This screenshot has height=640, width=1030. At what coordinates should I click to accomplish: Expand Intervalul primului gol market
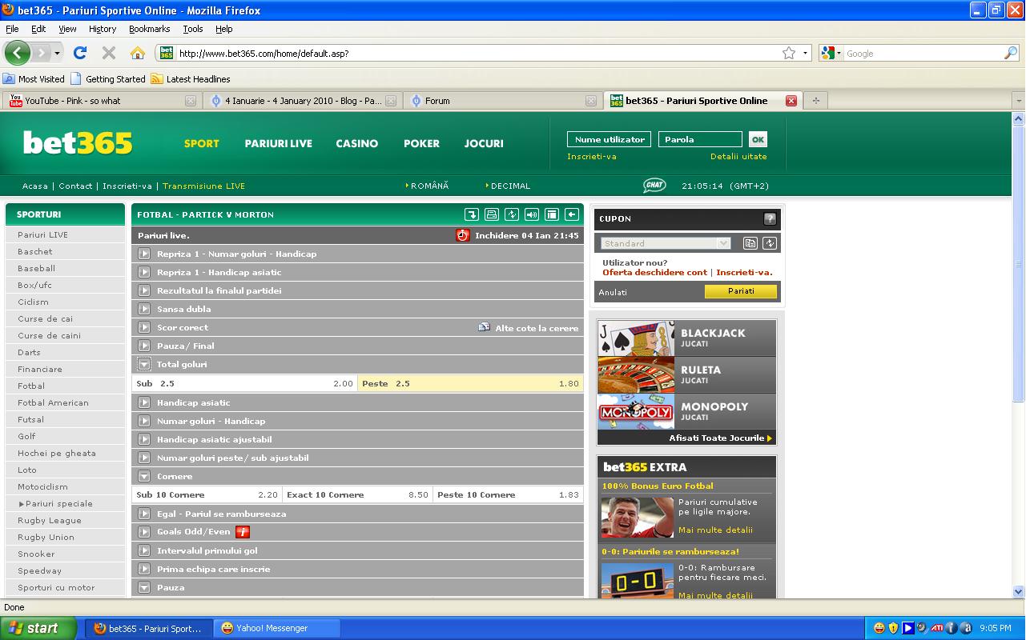click(x=144, y=550)
